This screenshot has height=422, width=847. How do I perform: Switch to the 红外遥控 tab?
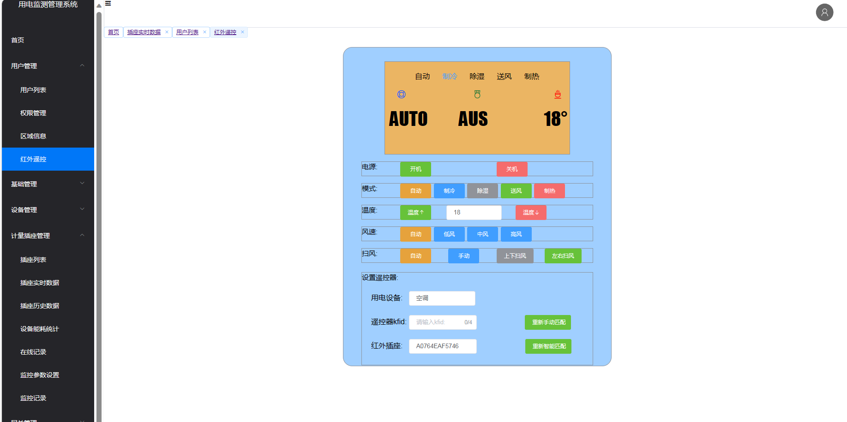225,32
